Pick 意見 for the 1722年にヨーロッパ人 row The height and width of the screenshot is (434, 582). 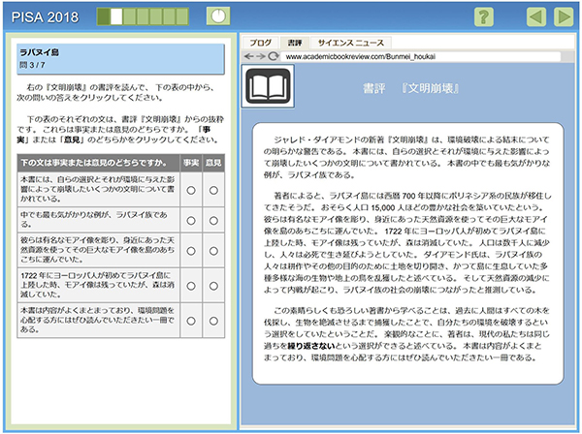(213, 286)
